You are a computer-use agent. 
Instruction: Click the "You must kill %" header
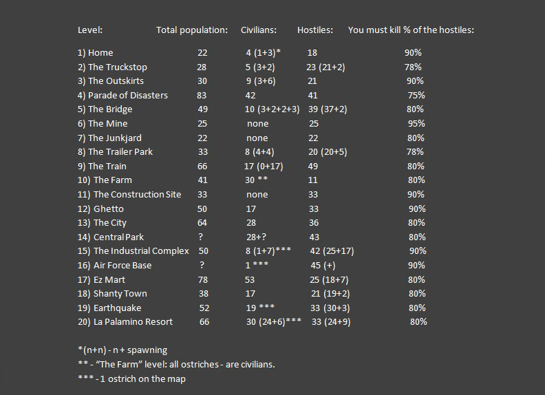(x=411, y=30)
